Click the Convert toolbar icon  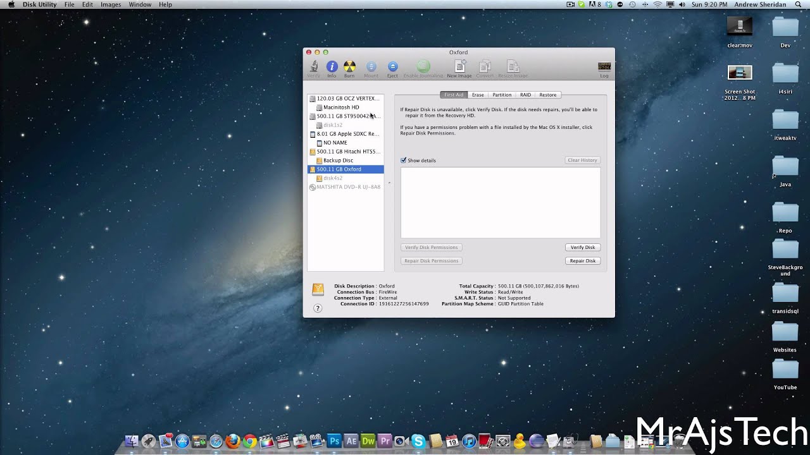click(485, 66)
